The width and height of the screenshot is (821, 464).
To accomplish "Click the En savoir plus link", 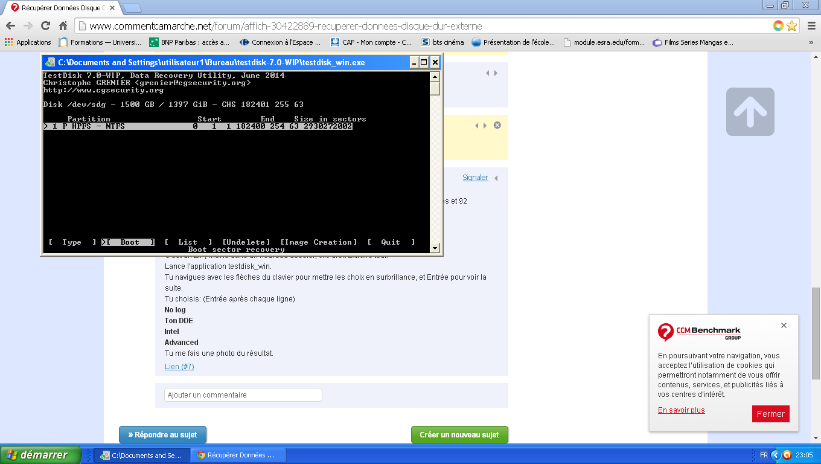I will pos(682,410).
